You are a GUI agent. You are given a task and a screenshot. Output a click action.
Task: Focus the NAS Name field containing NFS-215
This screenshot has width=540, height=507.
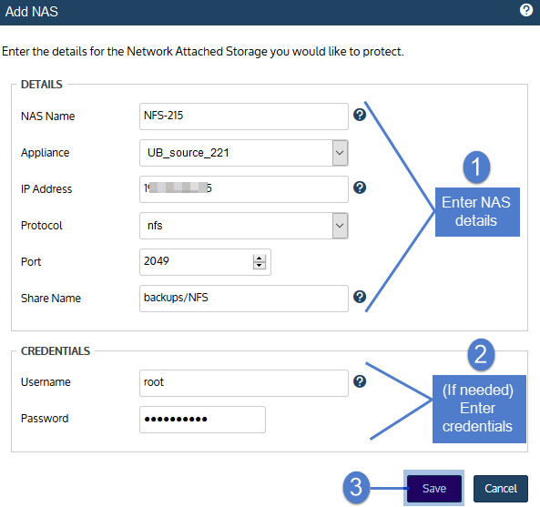[244, 117]
